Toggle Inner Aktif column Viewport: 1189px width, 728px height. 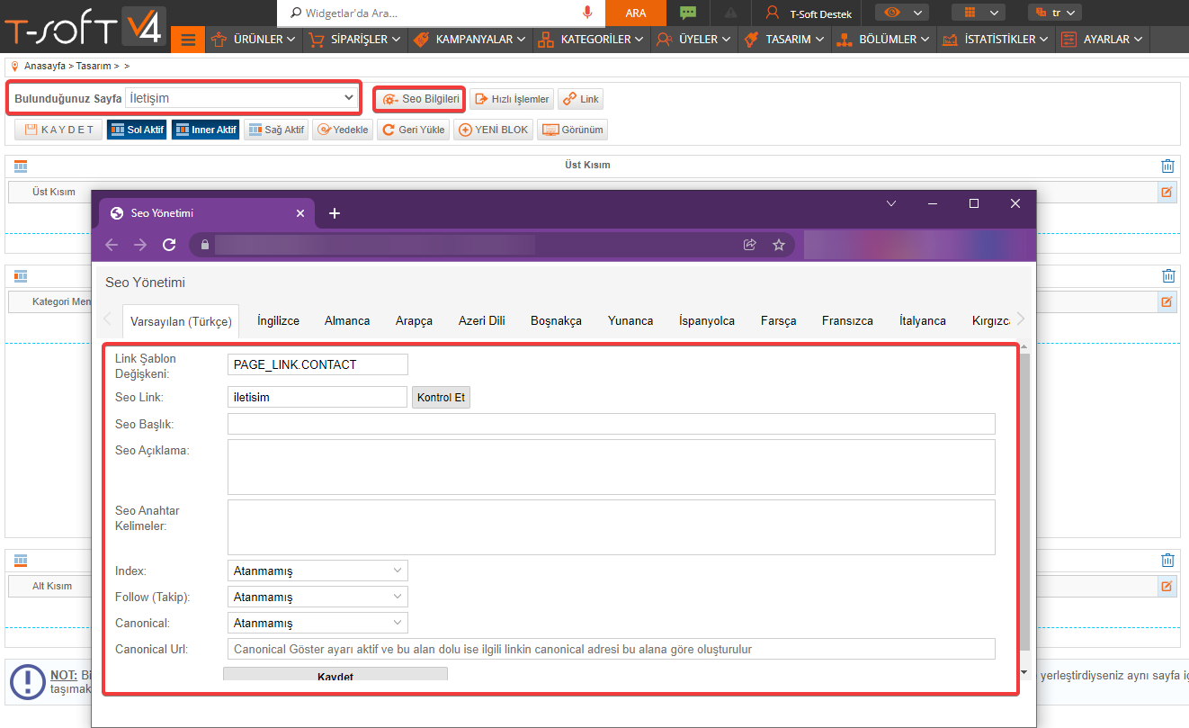coord(205,130)
